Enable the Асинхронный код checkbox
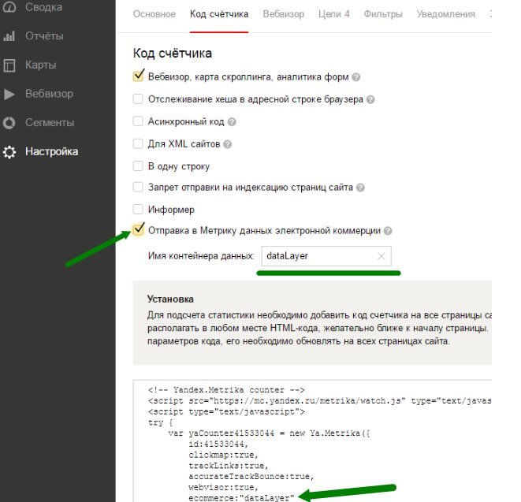 pos(138,121)
